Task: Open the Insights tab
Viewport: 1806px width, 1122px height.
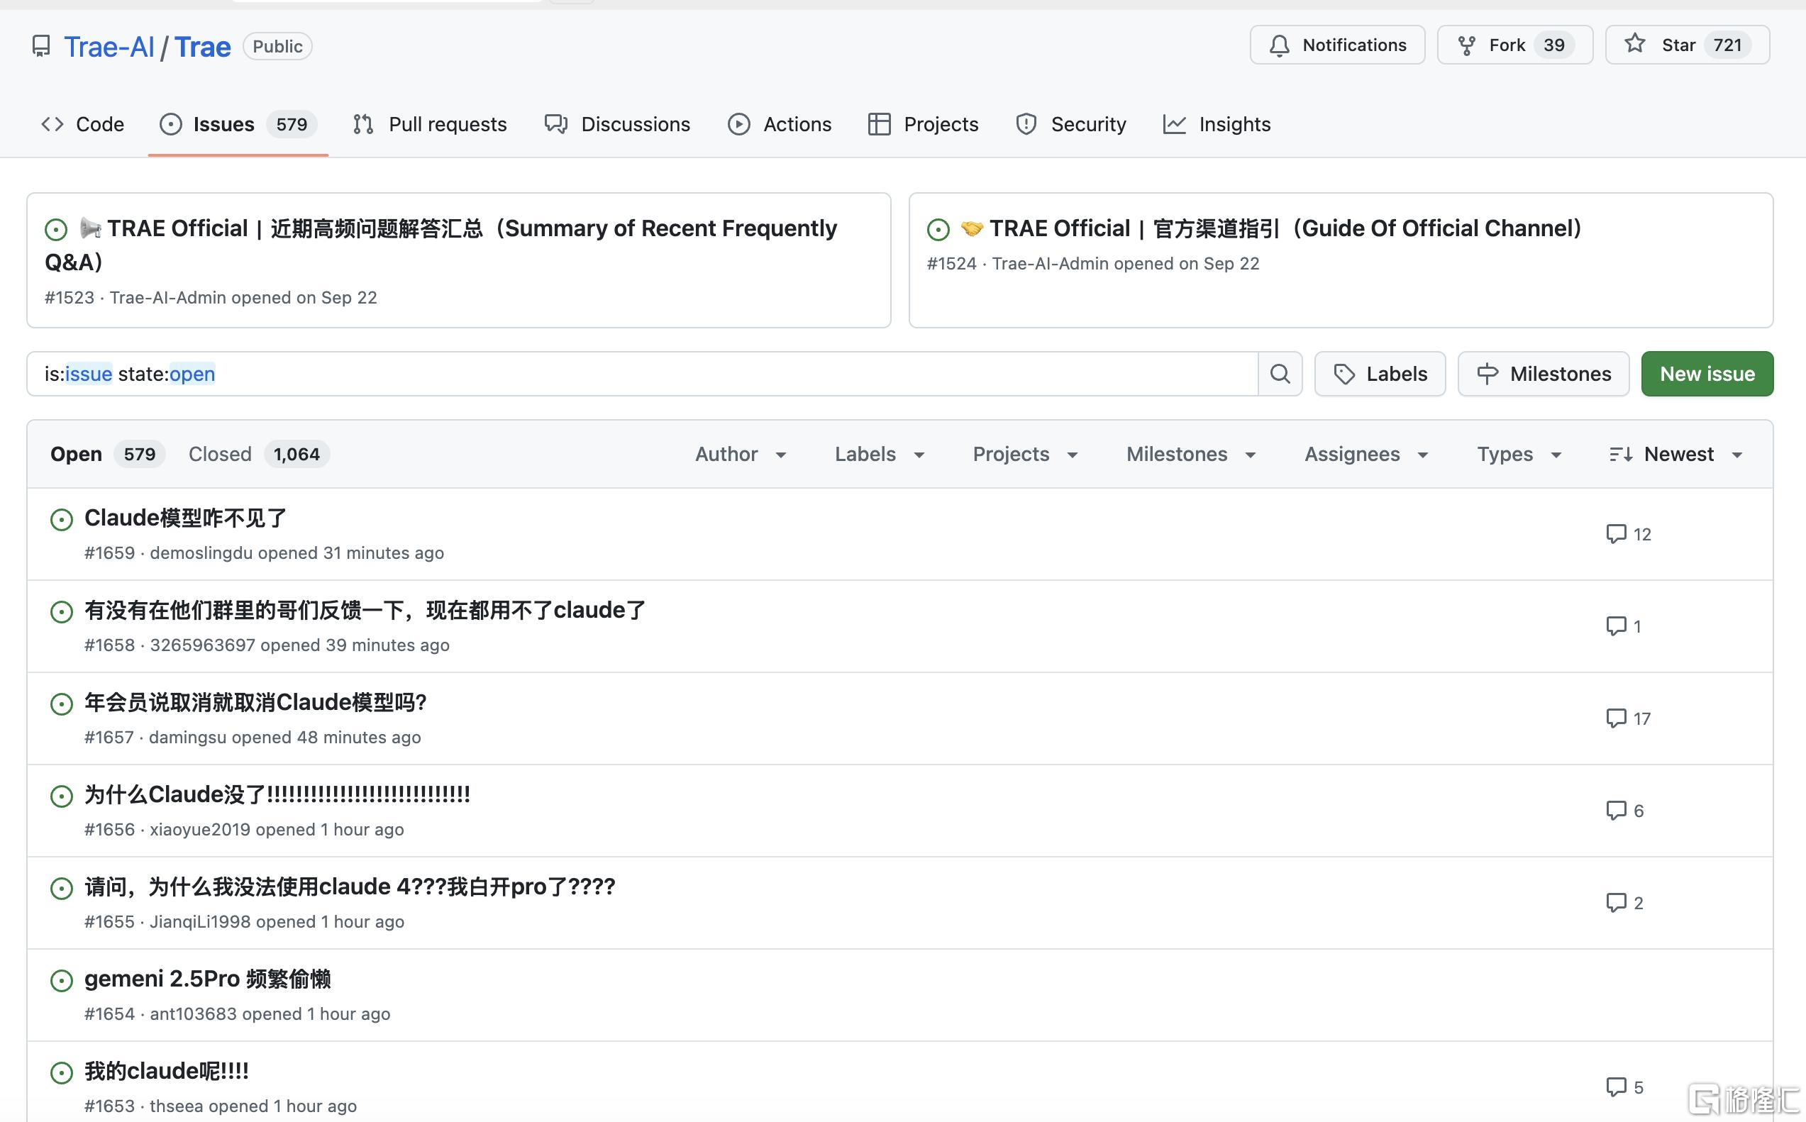Action: point(1215,124)
